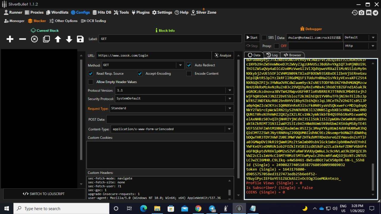Click the camera screenshot icon in title bar
The image size is (381, 214).
(361, 13)
